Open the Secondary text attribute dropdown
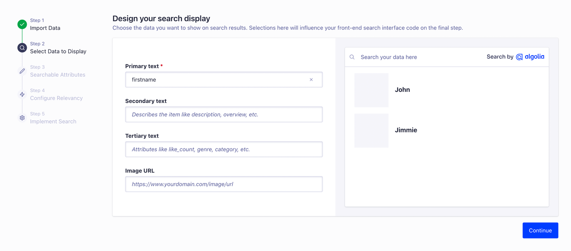Screen dimensions: 571x251 point(223,115)
